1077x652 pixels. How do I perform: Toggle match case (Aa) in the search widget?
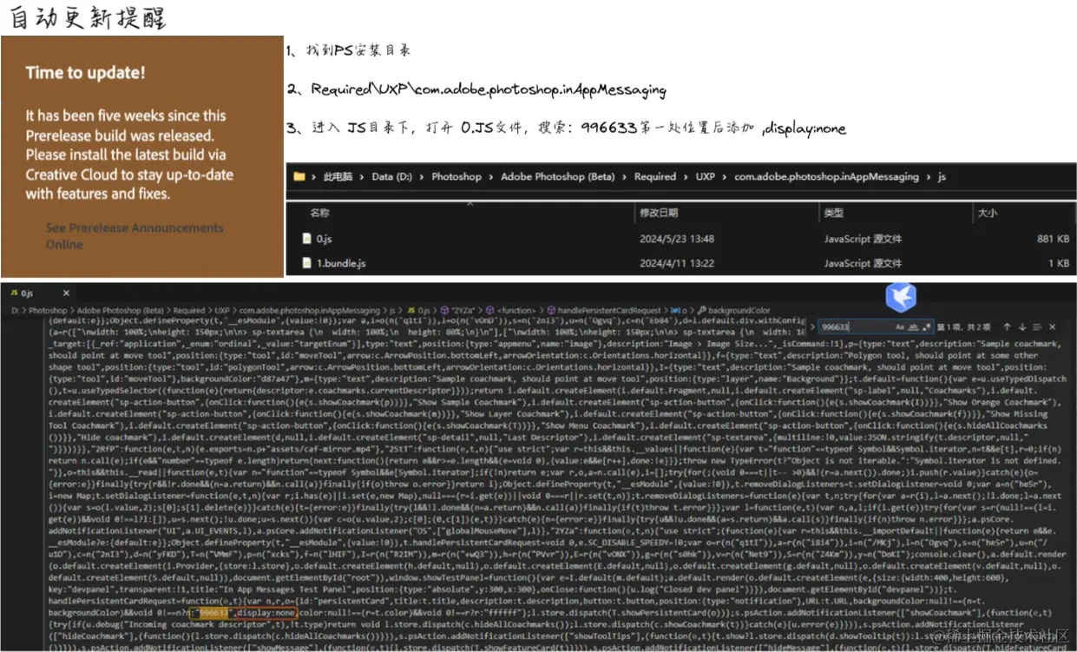pos(900,326)
